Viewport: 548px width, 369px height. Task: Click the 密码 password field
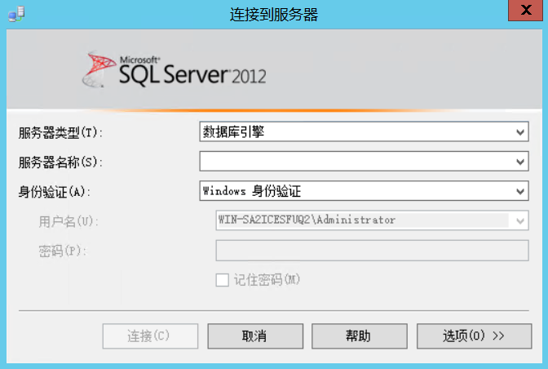click(372, 251)
